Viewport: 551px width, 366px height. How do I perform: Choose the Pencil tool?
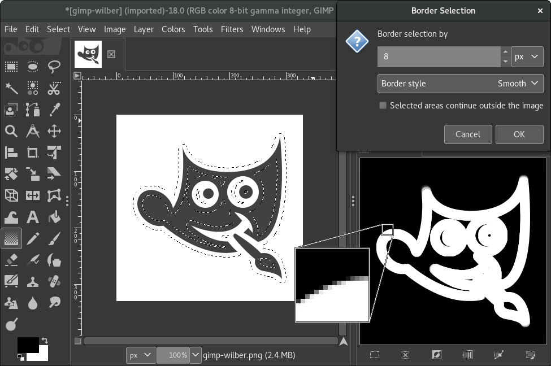coord(33,238)
